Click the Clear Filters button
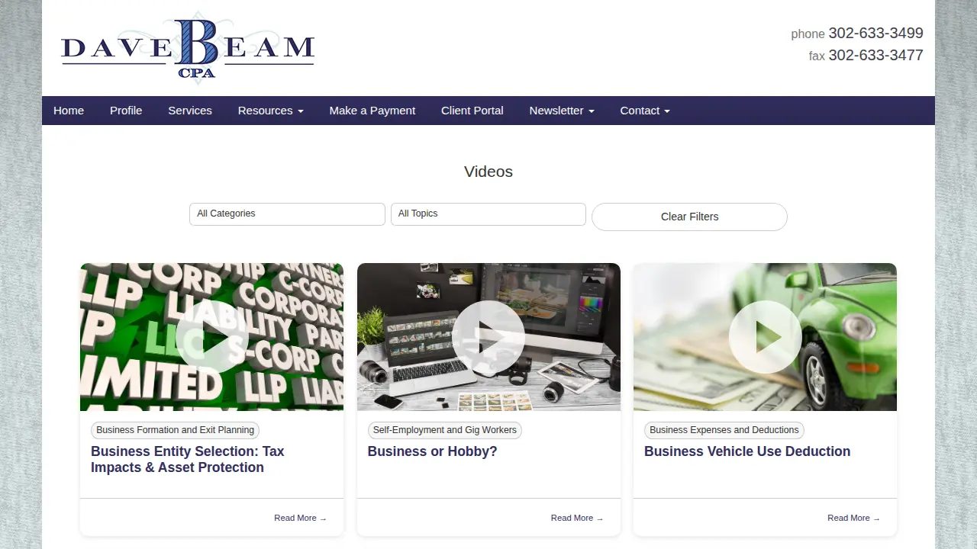The image size is (977, 549). point(689,217)
